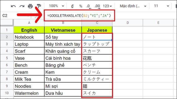Image resolution: width=177 pixels, height=99 pixels.
Task: Click the 'English' header cell
Action: tap(29, 30)
